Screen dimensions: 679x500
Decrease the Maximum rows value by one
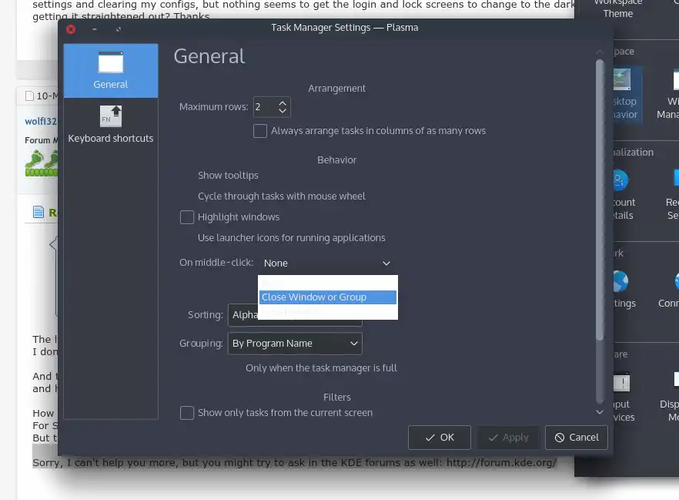(x=283, y=111)
